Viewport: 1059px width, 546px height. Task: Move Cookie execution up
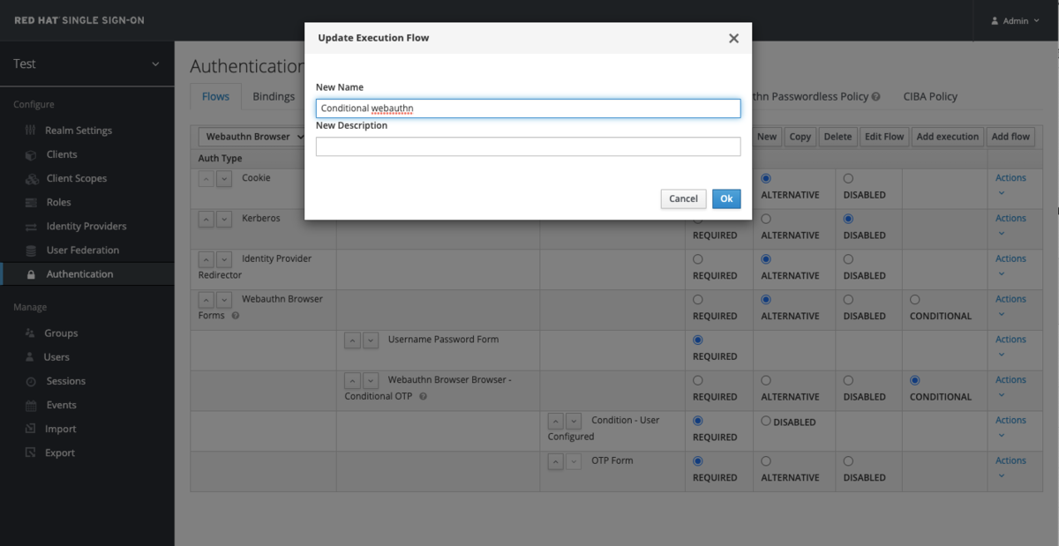(x=206, y=179)
